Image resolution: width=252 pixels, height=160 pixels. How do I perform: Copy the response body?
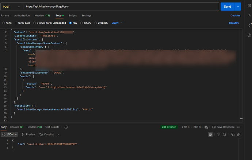[x=233, y=134]
